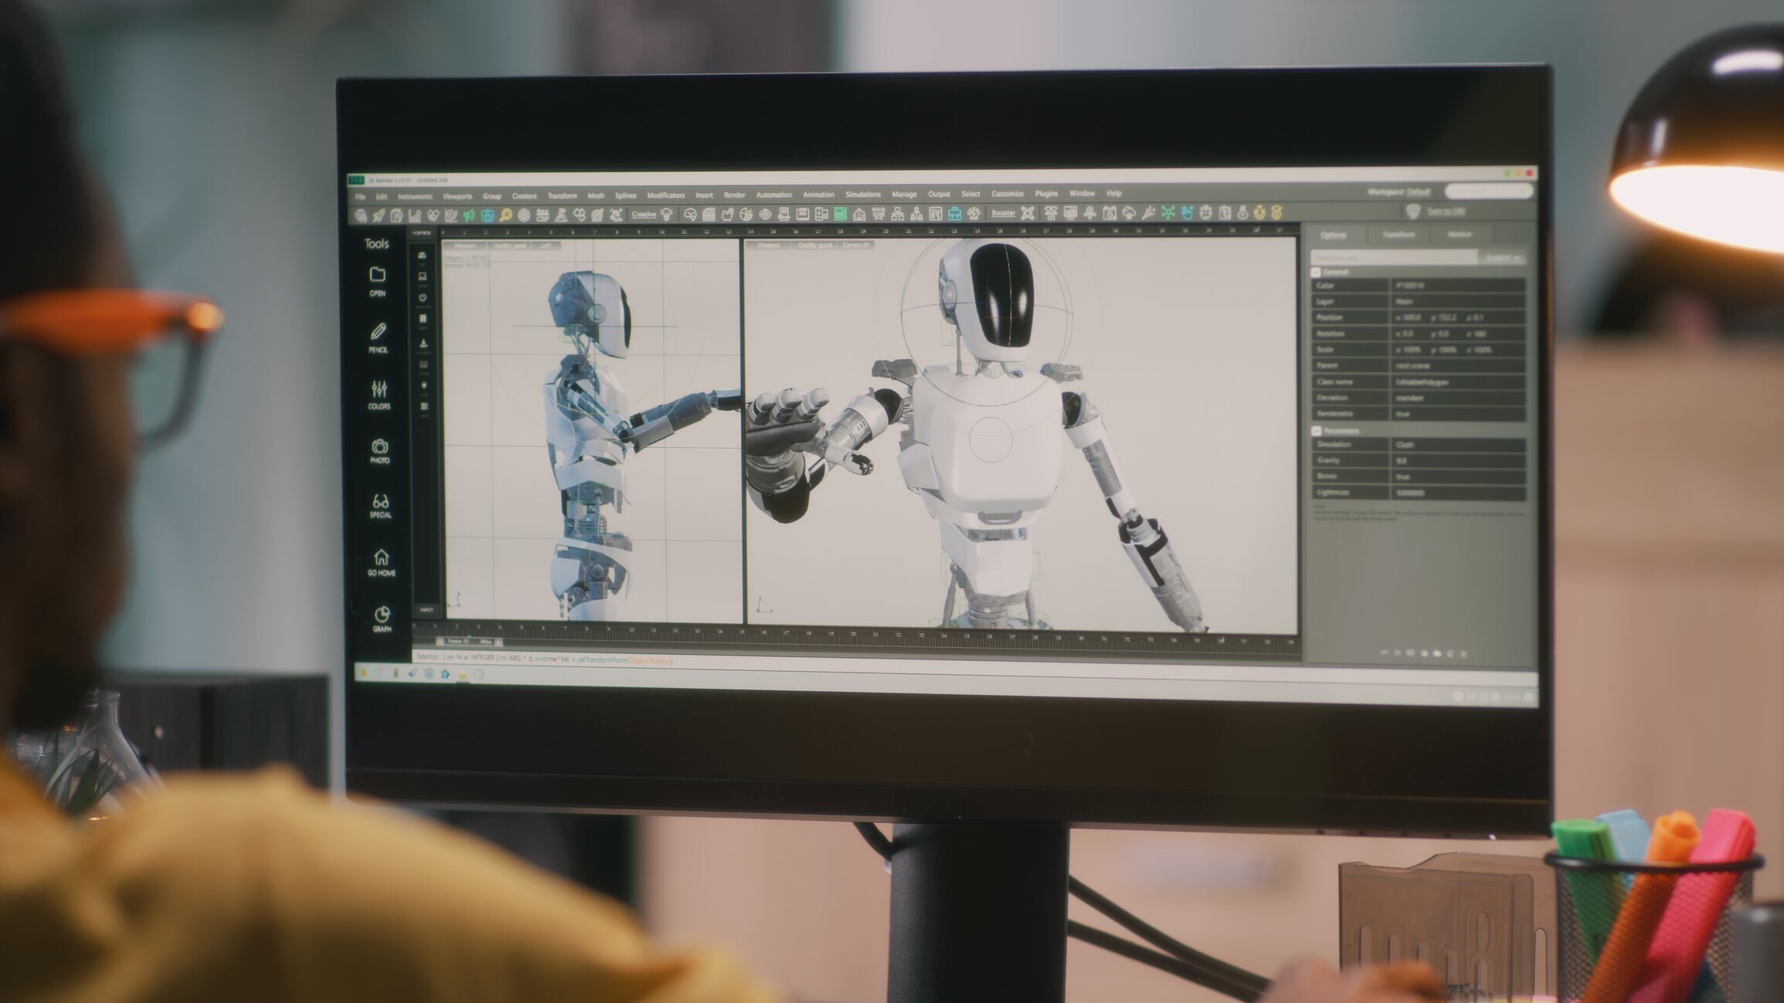1784x1003 pixels.
Task: Click the brain icon near Turn to GPU
Action: click(x=1413, y=211)
